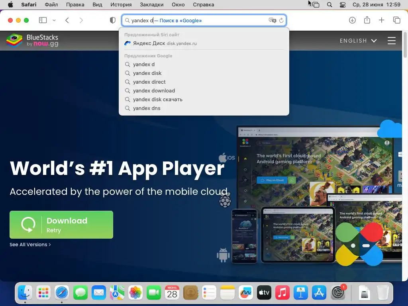The height and width of the screenshot is (306, 408).
Task: Expand the sidebar tab group chevron
Action: pyautogui.click(x=54, y=20)
